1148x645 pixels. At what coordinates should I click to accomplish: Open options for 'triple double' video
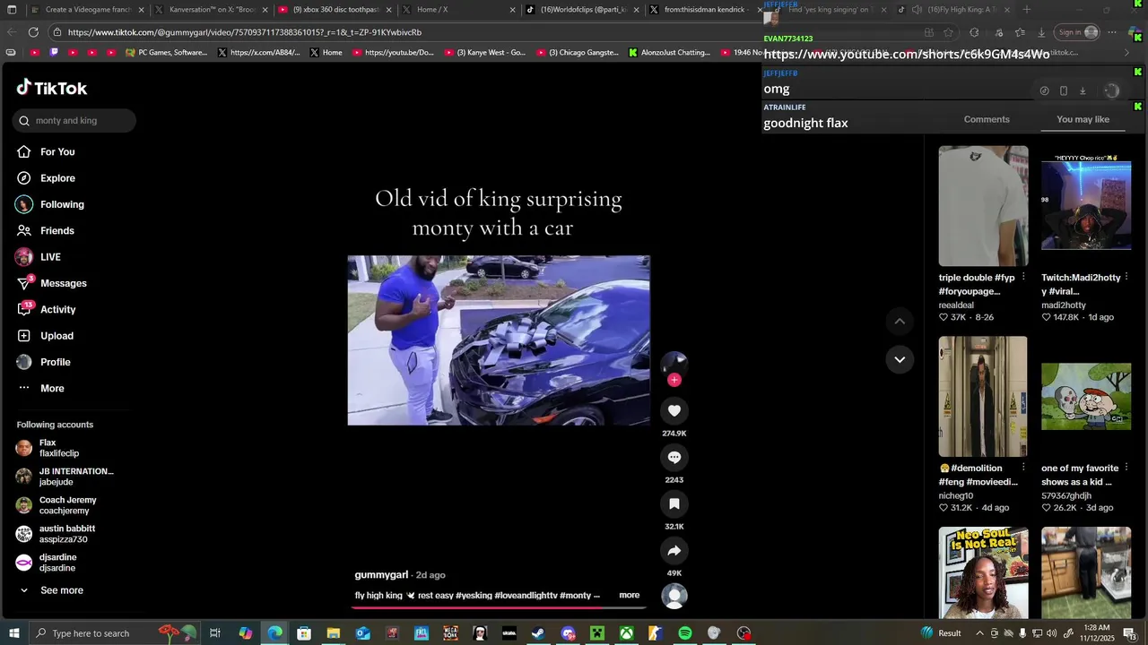(1023, 278)
